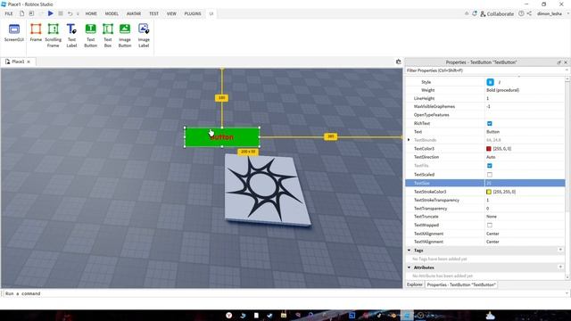The image size is (571, 321).
Task: Collapse the Attributes section
Action: point(409,267)
